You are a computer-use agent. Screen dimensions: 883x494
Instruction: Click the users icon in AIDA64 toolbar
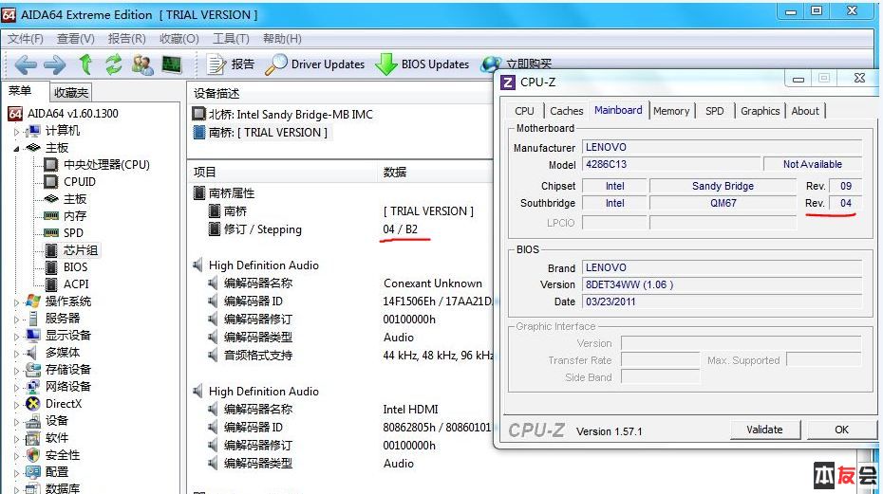click(142, 64)
